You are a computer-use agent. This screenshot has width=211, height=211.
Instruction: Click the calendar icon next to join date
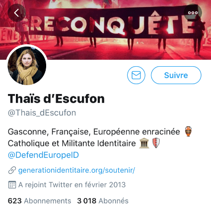(x=12, y=185)
